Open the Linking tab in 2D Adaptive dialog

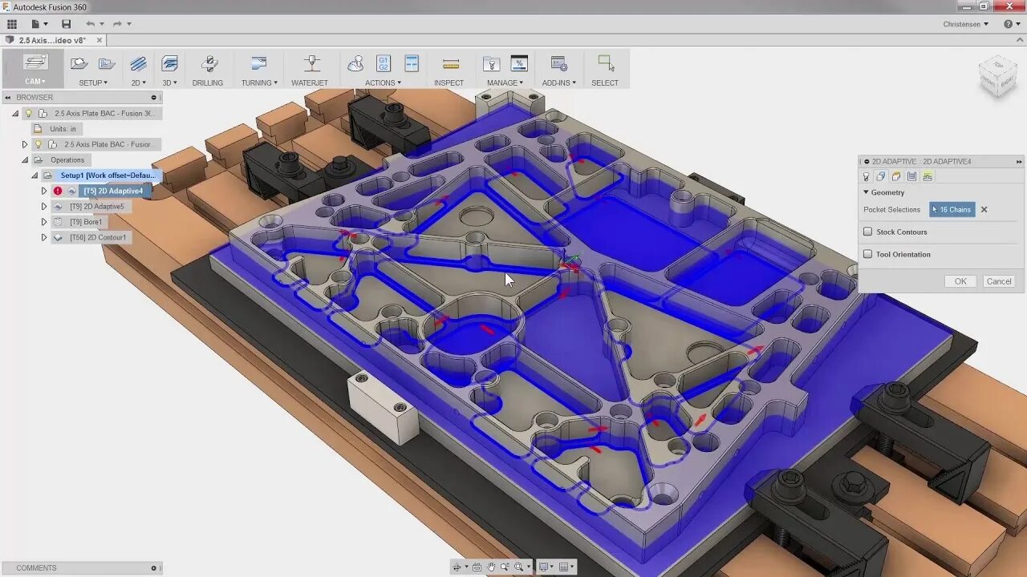(928, 176)
